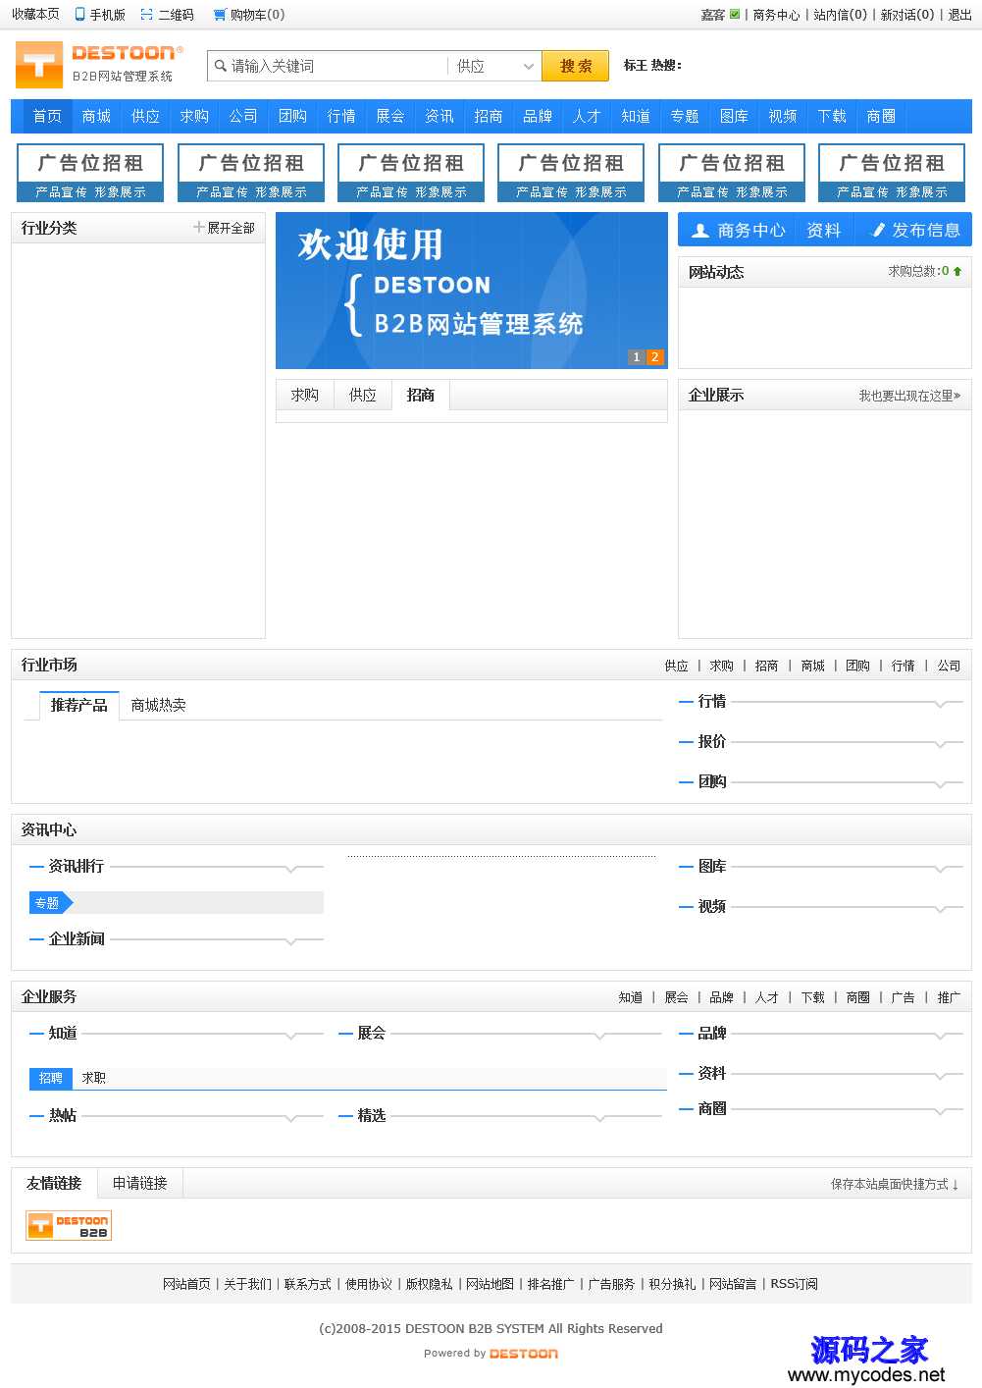Open 展会 in the blue navigation bar
This screenshot has height=1388, width=982.
pos(390,116)
